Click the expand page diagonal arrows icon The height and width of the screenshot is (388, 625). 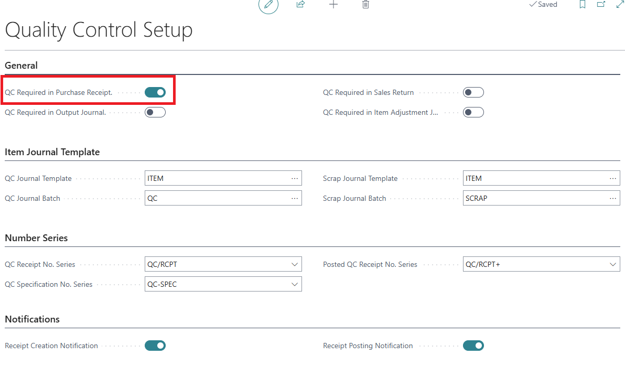[x=620, y=5]
